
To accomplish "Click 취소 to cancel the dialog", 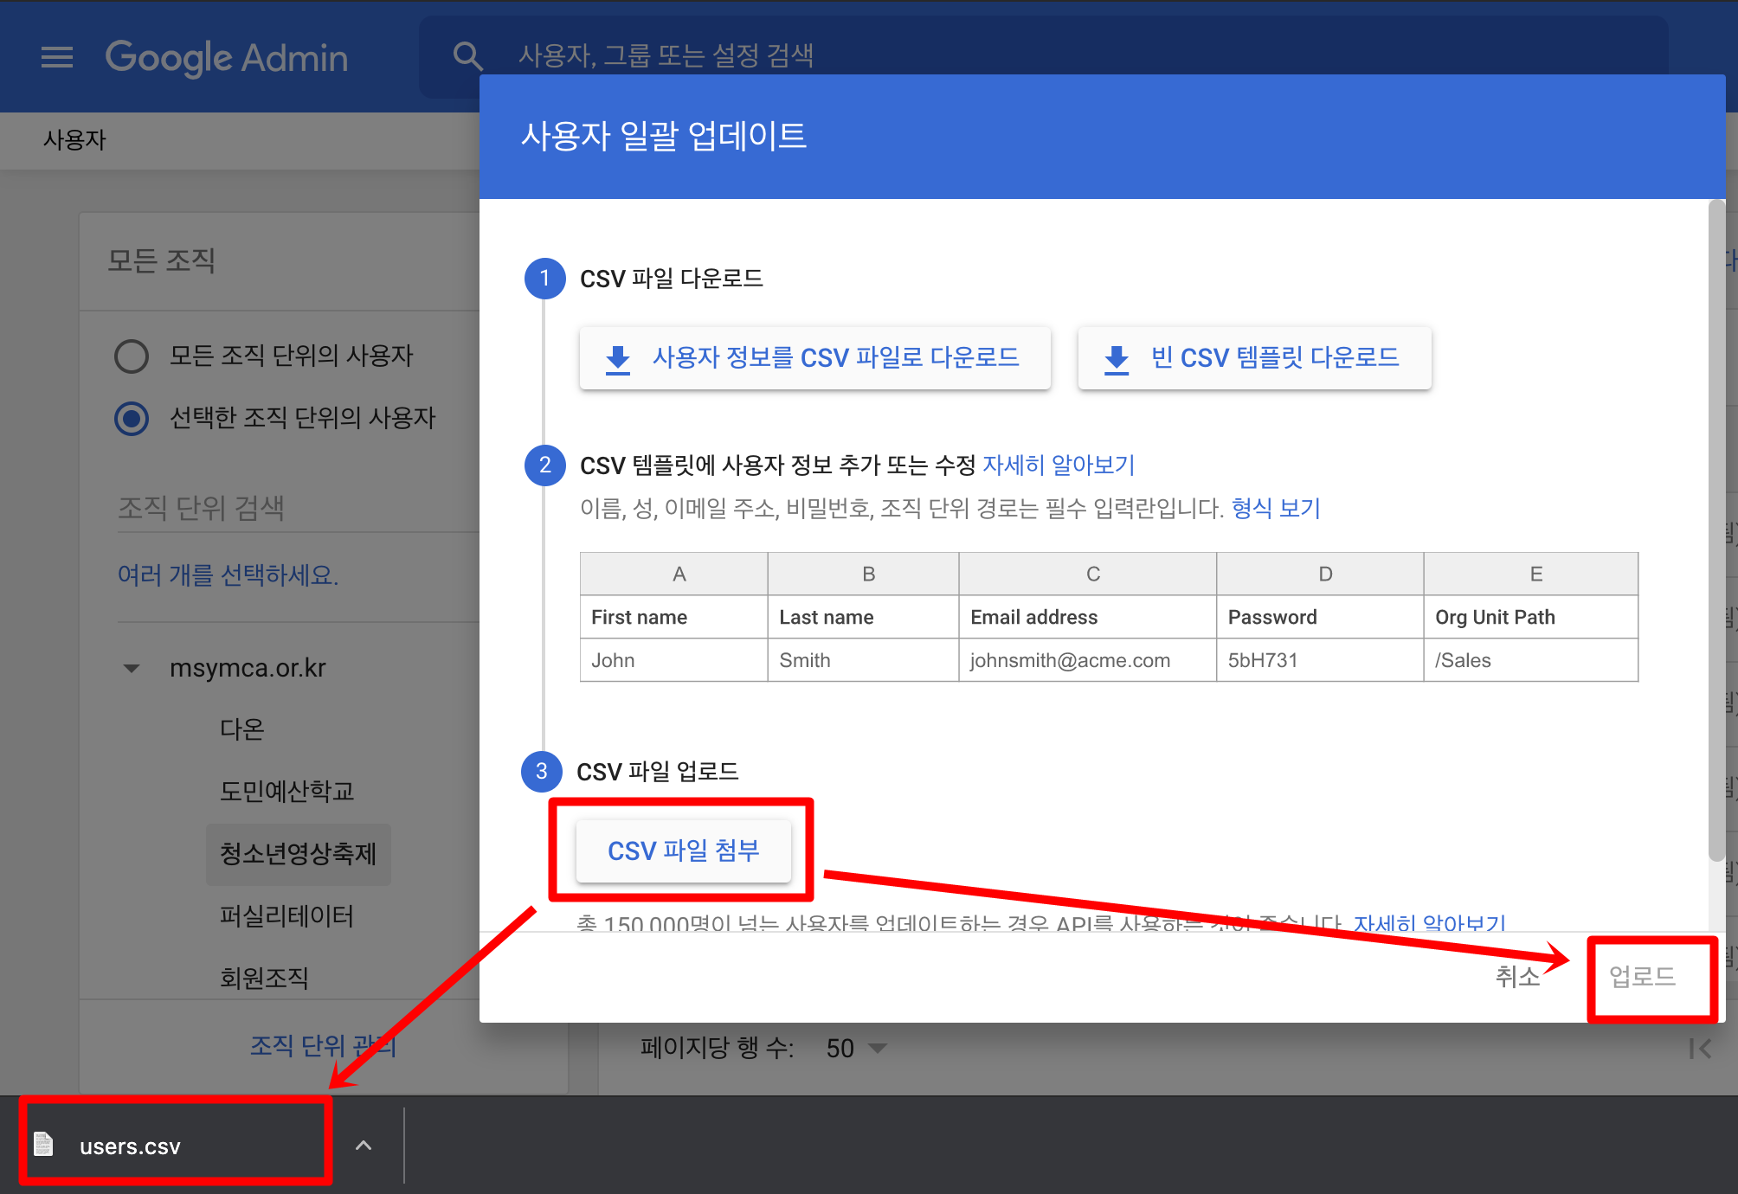I will 1517,976.
